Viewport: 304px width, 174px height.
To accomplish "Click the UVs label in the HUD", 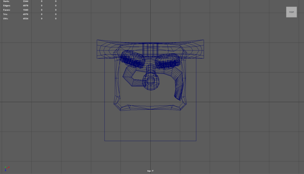I will [6, 19].
